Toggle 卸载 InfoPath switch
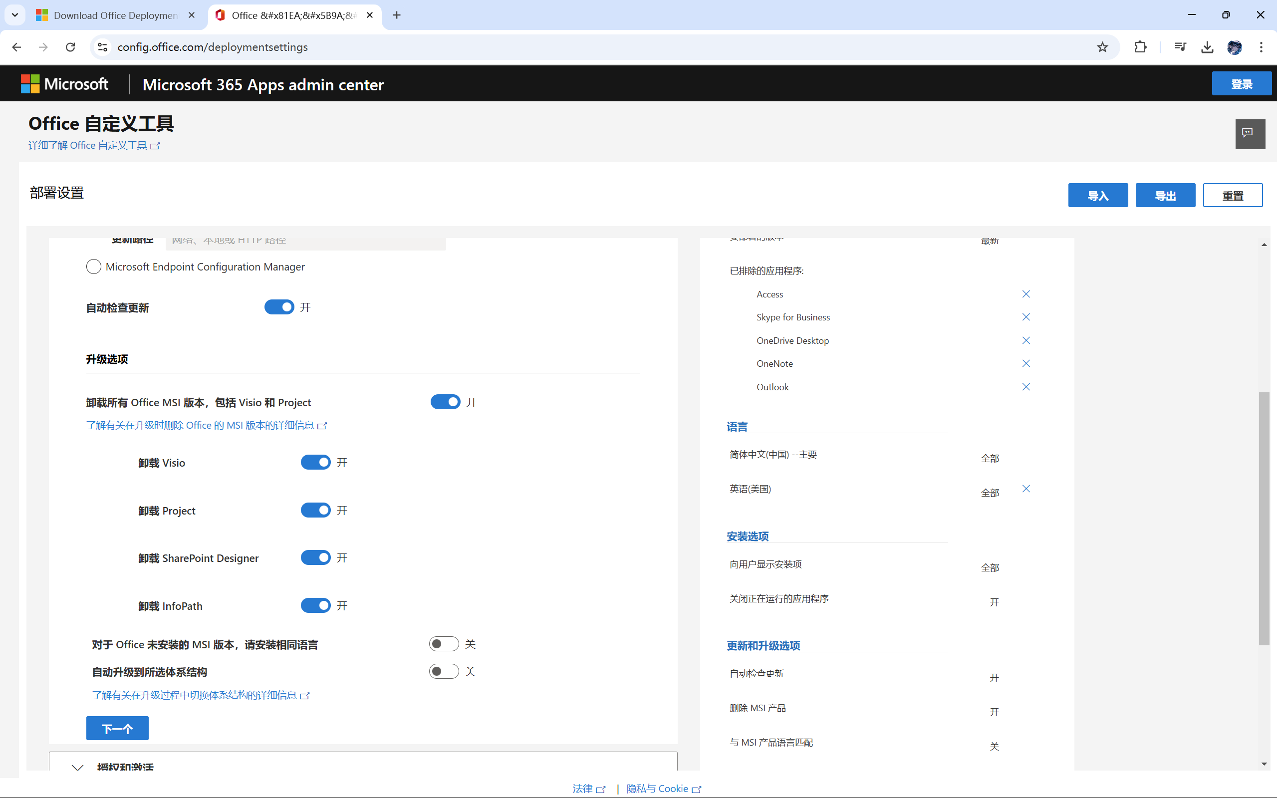 pos(315,605)
